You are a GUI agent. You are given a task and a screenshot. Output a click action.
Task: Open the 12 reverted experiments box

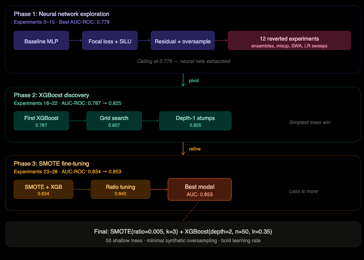(289, 41)
